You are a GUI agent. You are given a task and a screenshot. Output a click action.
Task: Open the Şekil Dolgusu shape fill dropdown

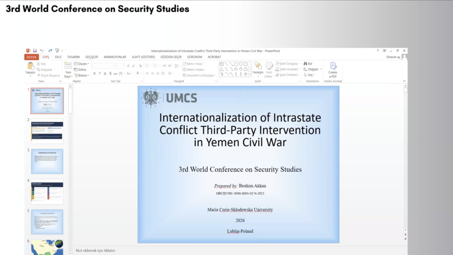pos(288,63)
